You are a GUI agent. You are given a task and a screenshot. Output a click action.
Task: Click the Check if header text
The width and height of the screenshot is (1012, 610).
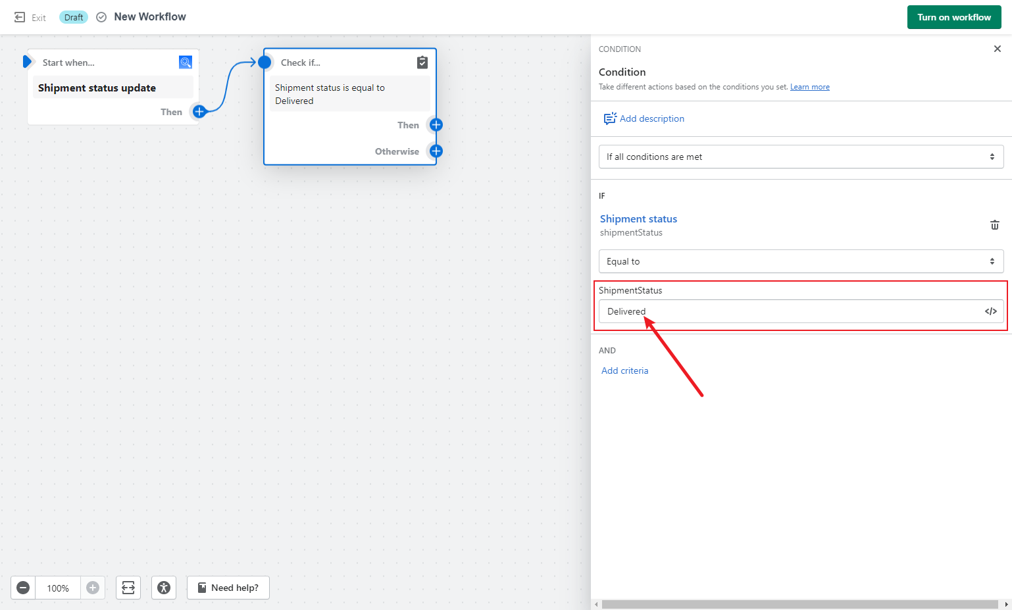[x=300, y=63]
